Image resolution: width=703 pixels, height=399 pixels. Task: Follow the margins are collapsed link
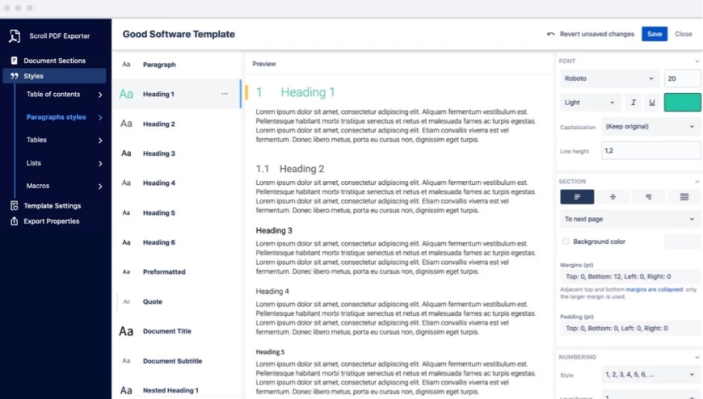[655, 290]
